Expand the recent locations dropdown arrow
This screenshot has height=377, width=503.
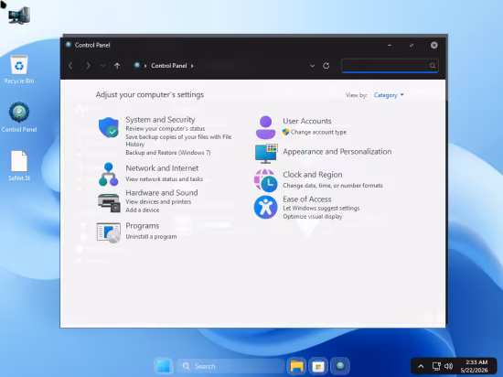coord(102,66)
